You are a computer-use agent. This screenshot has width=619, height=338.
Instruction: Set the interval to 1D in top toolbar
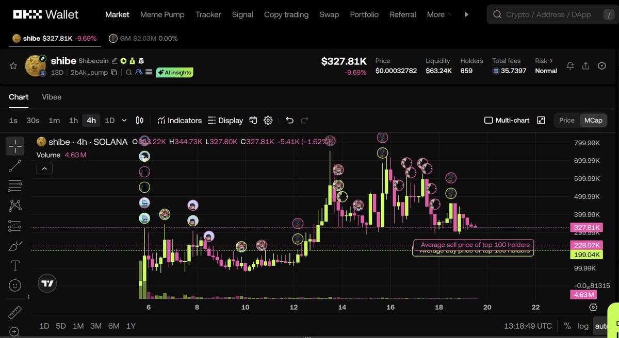[110, 120]
